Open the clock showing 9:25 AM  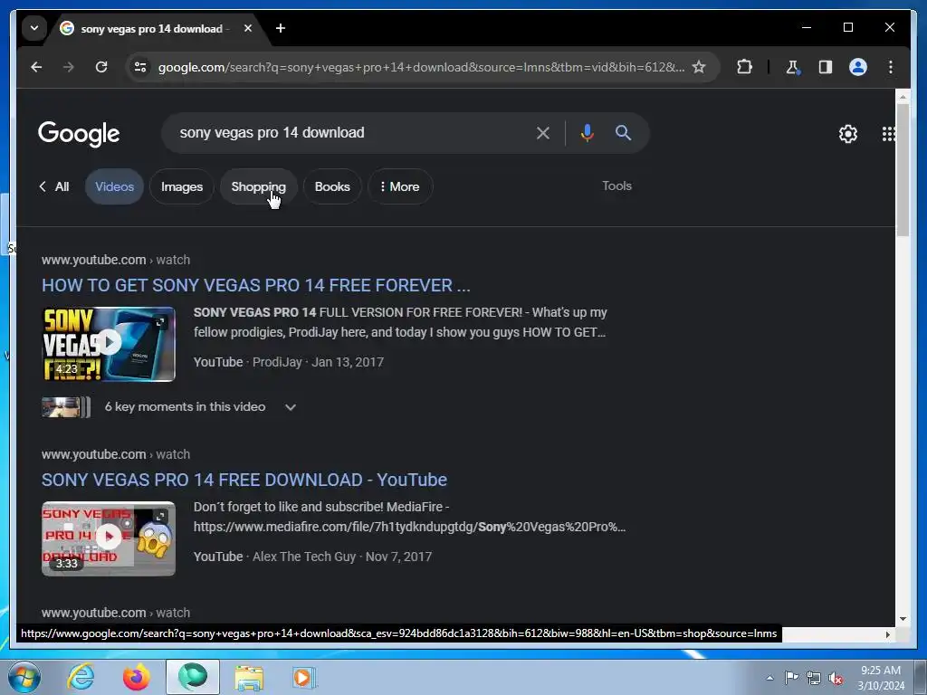click(x=880, y=678)
